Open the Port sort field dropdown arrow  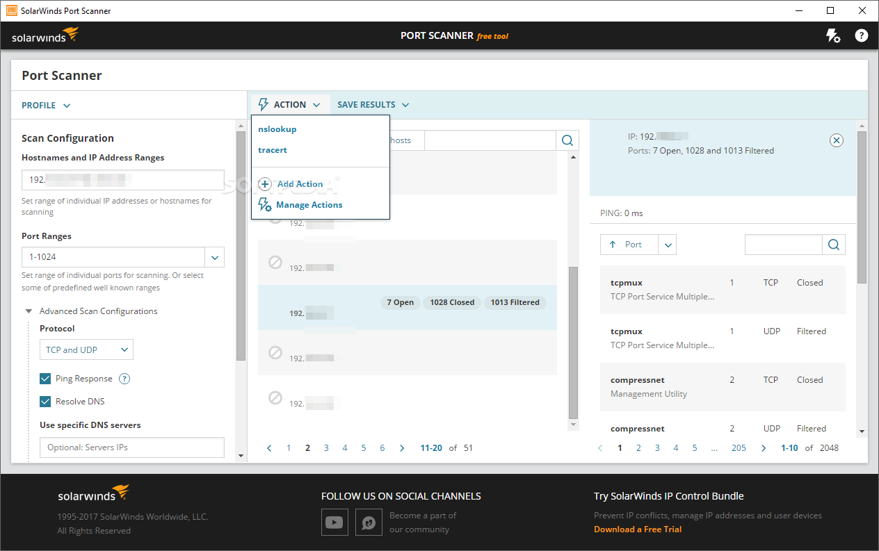[667, 245]
